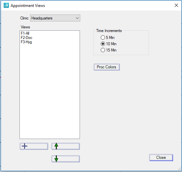Image resolution: width=182 pixels, height=172 pixels.
Task: Expand the Clinic dropdown arrow
Action: 77,18
